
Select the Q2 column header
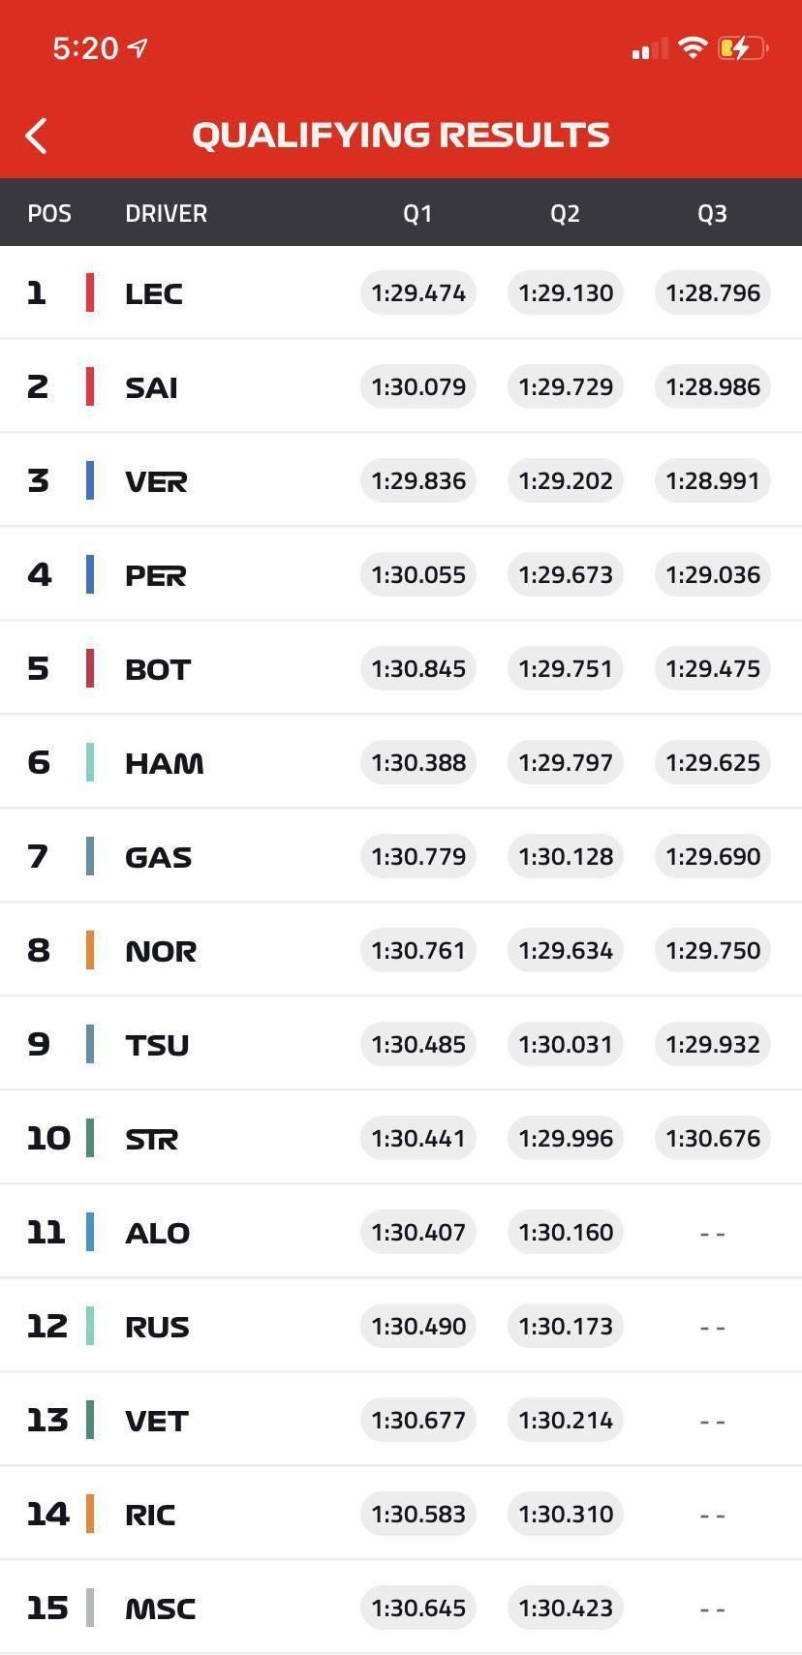click(x=565, y=213)
